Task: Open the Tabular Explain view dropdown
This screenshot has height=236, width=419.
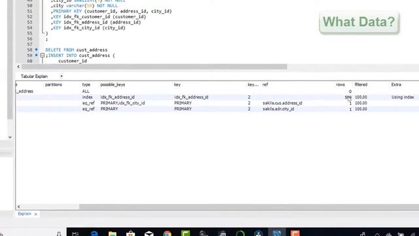Action: pyautogui.click(x=62, y=76)
